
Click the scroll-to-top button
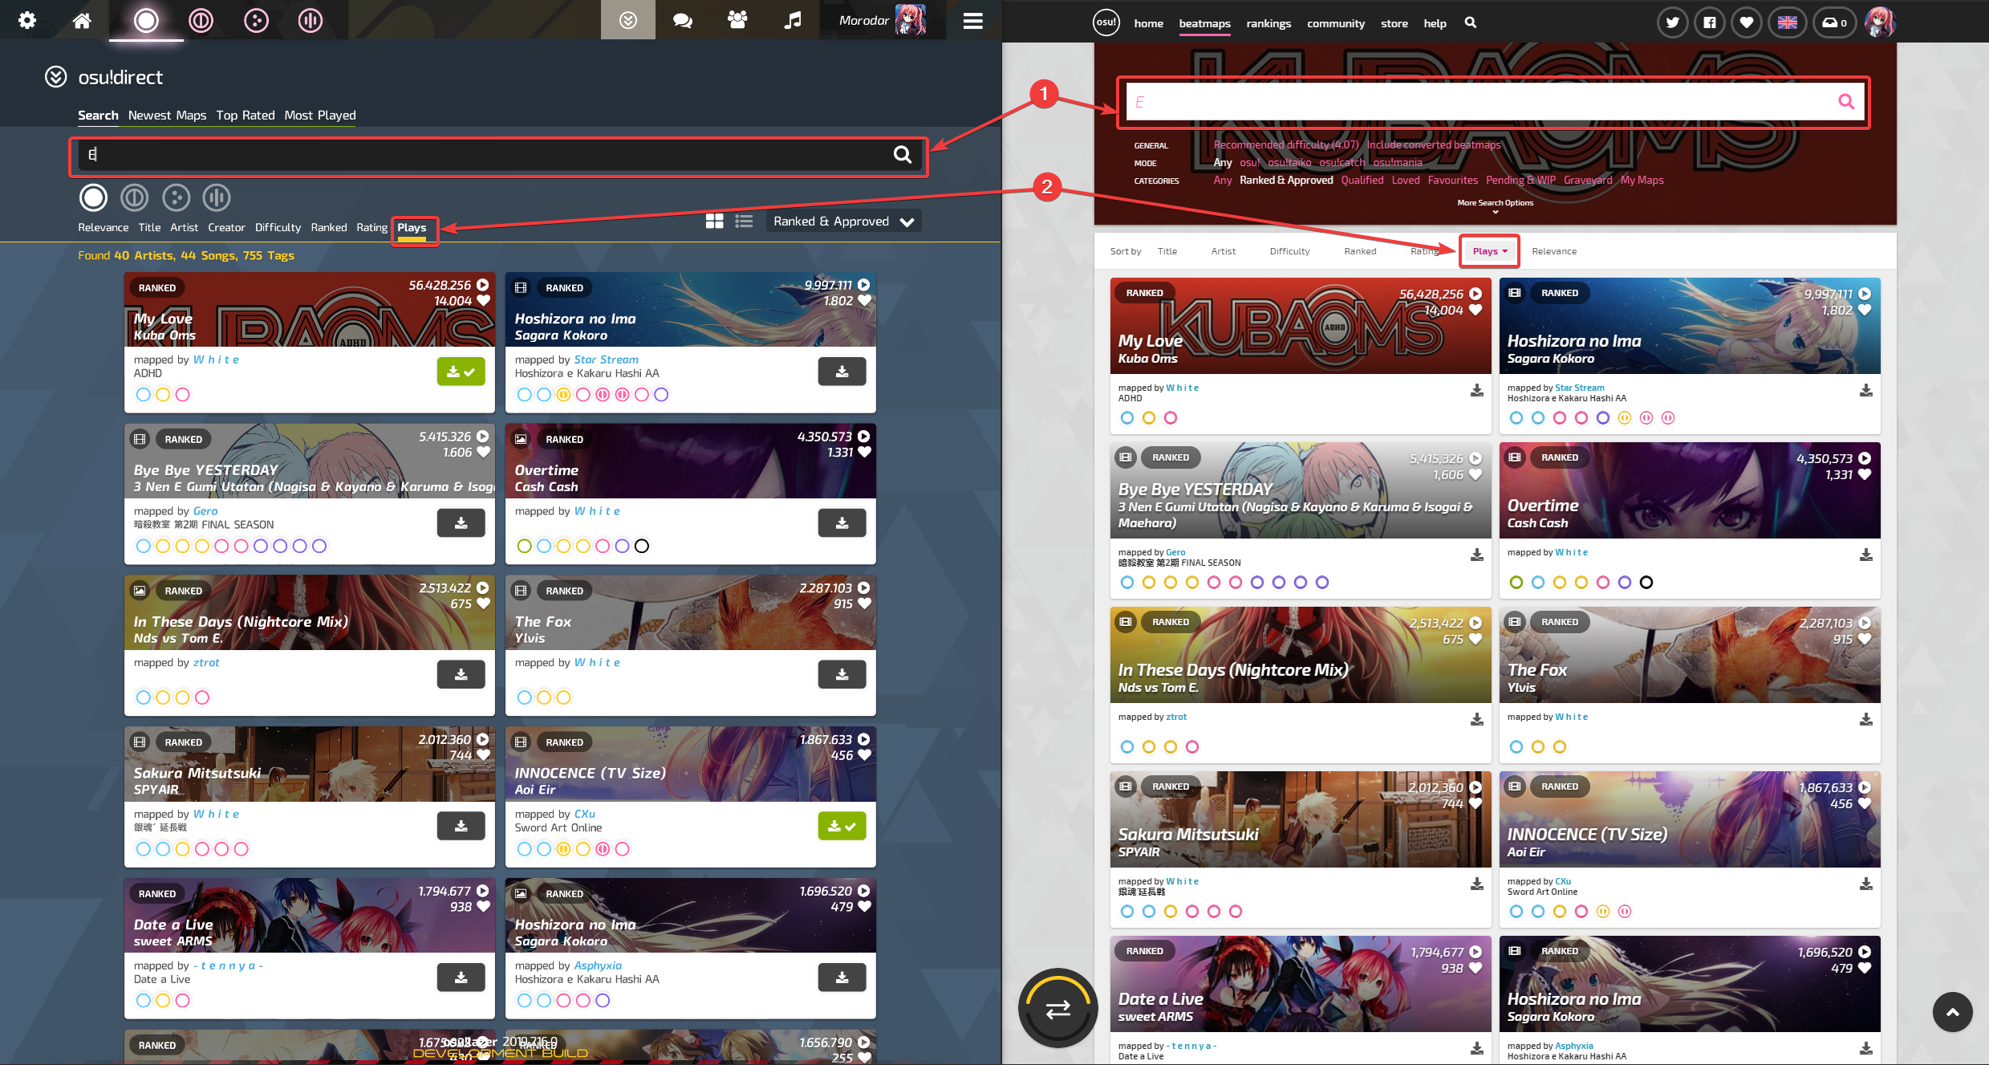click(1952, 1012)
